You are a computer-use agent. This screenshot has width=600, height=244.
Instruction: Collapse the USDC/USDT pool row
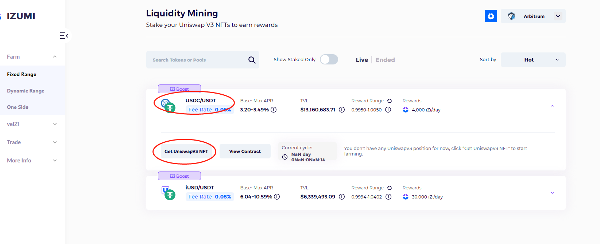552,106
